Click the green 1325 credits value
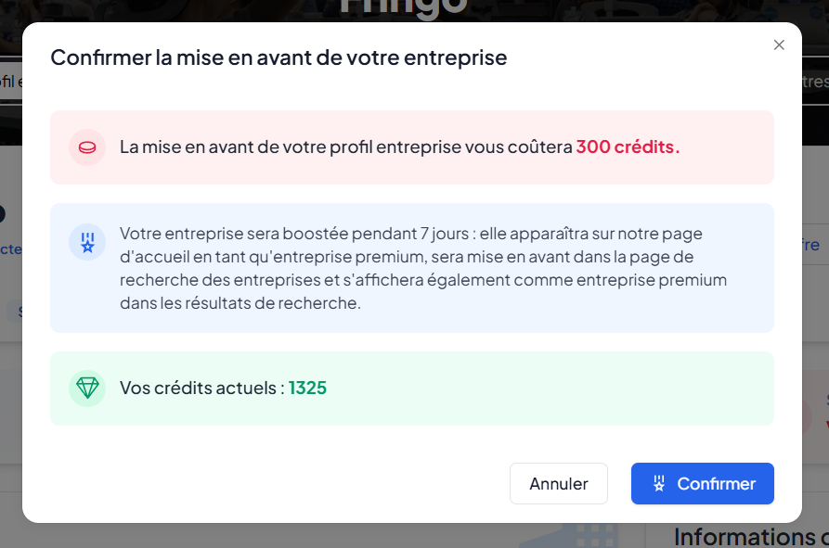829x548 pixels. point(307,388)
